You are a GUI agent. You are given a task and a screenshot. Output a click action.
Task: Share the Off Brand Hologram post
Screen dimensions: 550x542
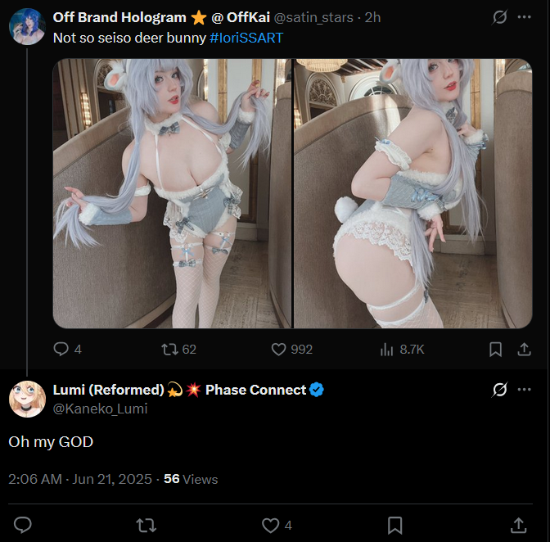[x=524, y=350]
